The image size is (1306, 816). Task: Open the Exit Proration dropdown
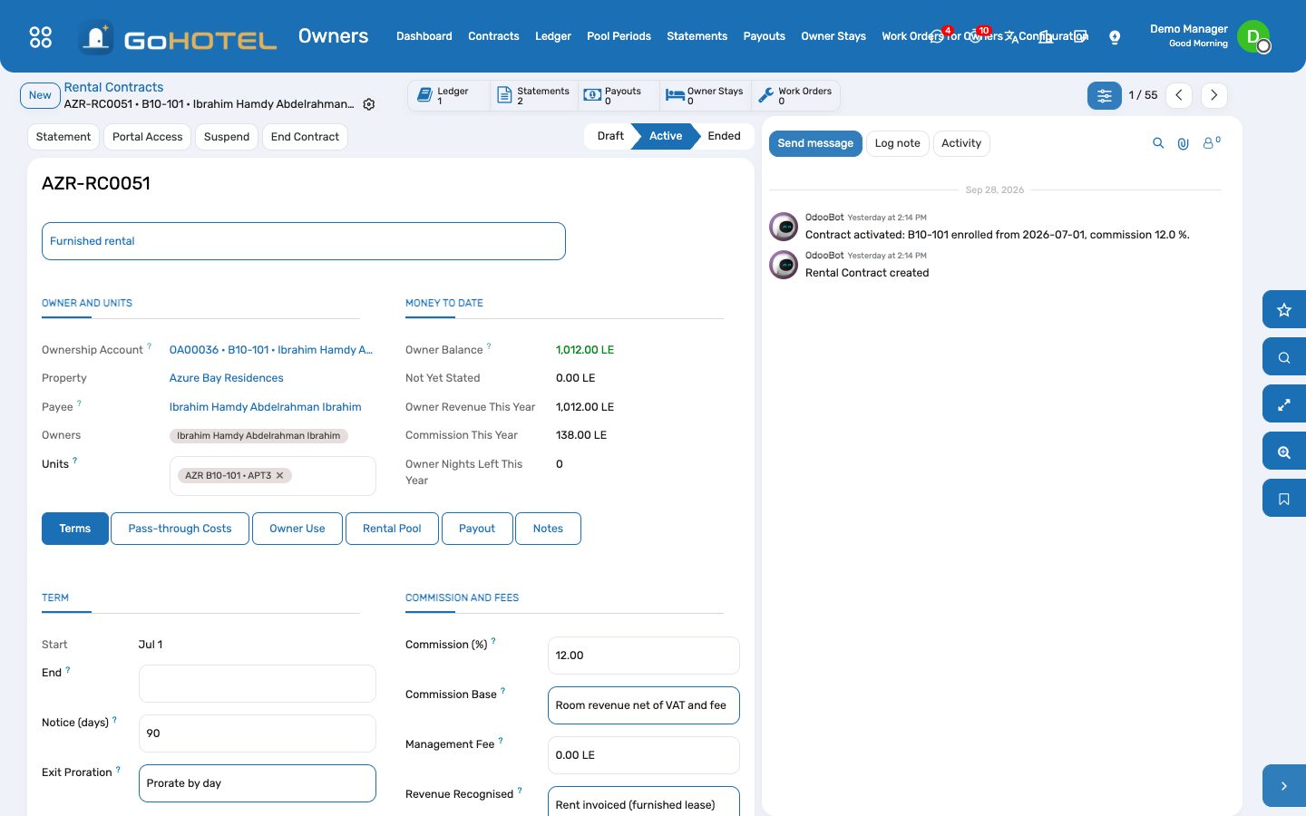point(258,783)
